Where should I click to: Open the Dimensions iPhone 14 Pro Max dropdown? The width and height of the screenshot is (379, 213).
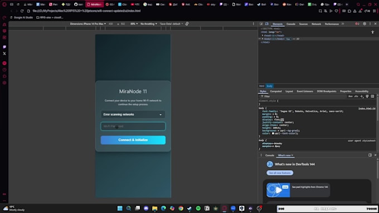point(88,24)
